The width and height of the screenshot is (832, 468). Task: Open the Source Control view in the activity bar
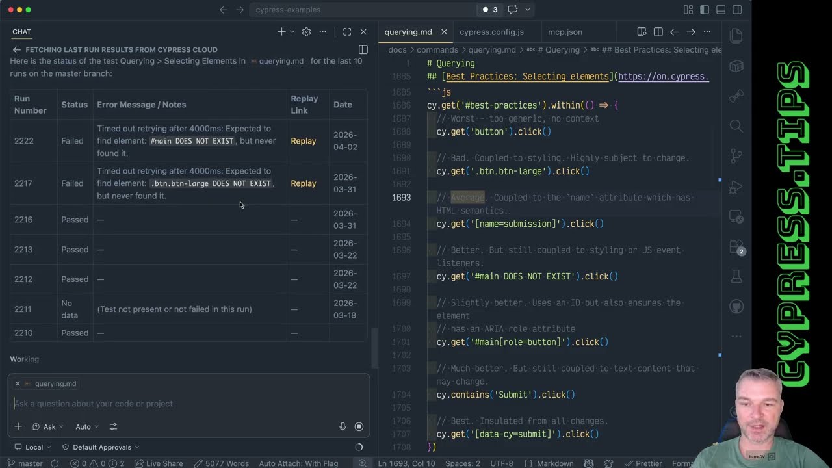click(736, 156)
